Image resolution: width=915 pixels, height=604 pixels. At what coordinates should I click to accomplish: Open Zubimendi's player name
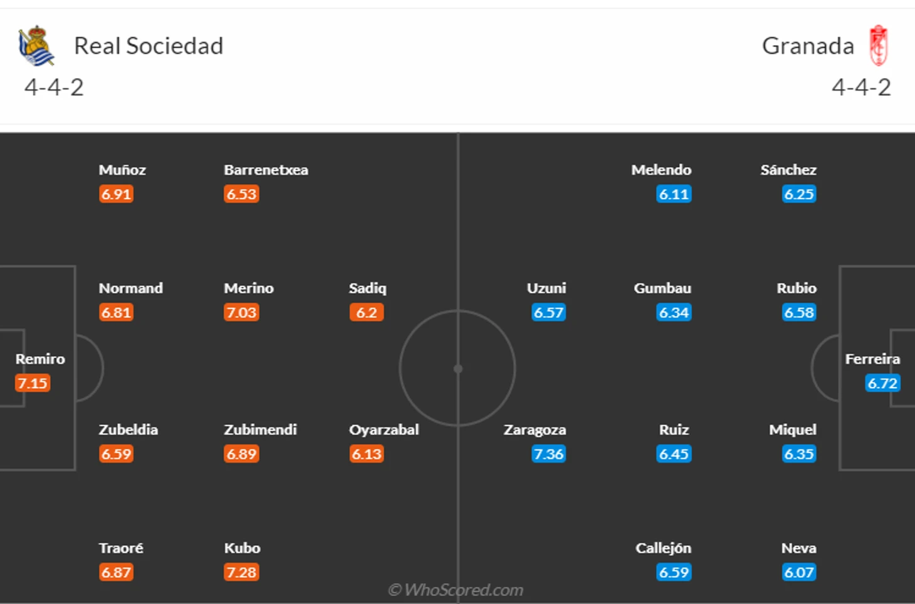(260, 429)
